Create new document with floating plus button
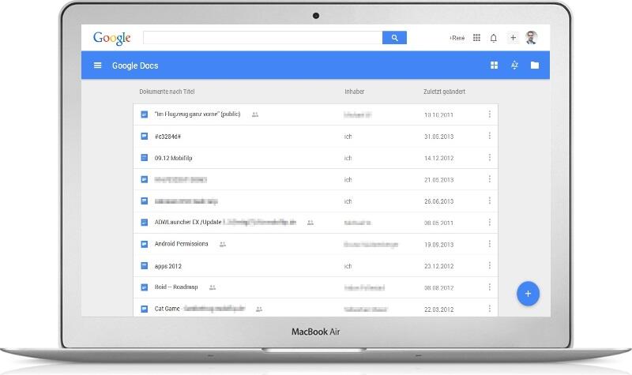Viewport: 632px width, 375px height. (528, 294)
